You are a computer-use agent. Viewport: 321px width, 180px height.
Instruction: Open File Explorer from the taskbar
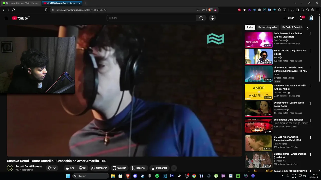(x=113, y=176)
